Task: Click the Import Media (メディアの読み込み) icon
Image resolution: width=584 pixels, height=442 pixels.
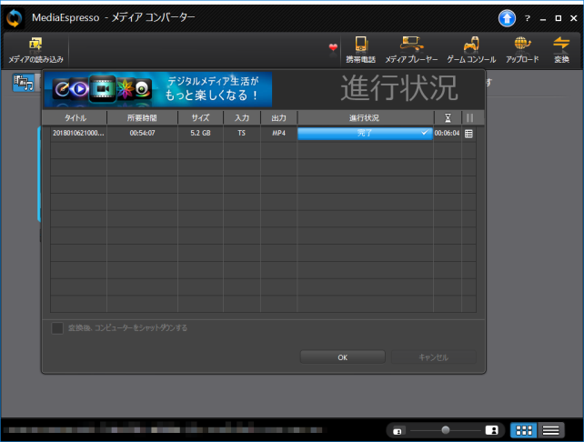Action: click(35, 50)
